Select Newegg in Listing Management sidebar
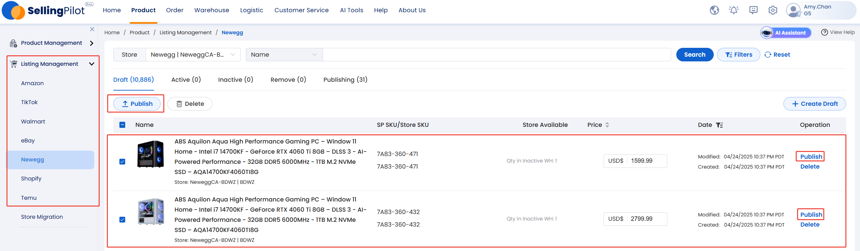This screenshot has width=860, height=251. point(50,160)
